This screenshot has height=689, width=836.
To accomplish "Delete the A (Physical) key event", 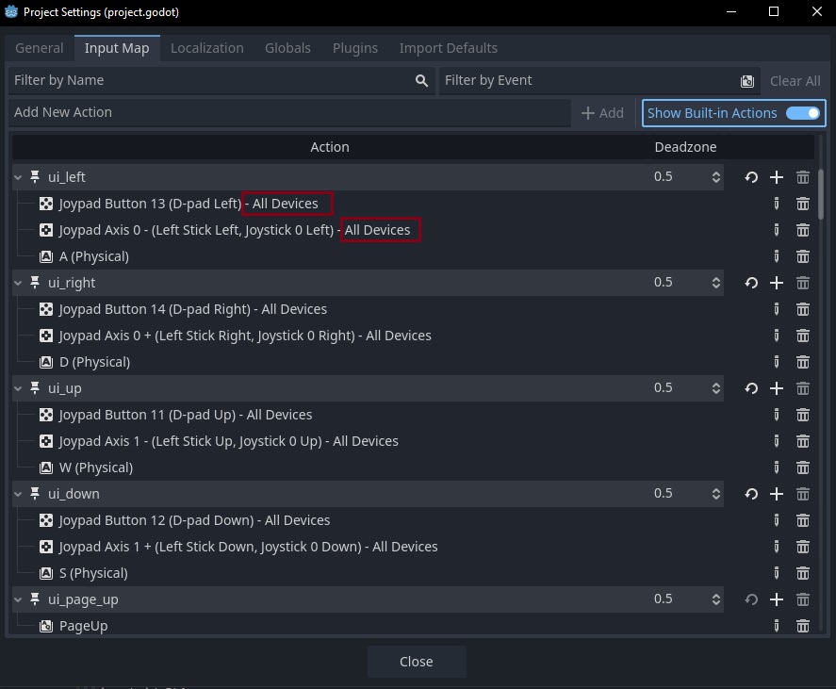I will tap(803, 256).
